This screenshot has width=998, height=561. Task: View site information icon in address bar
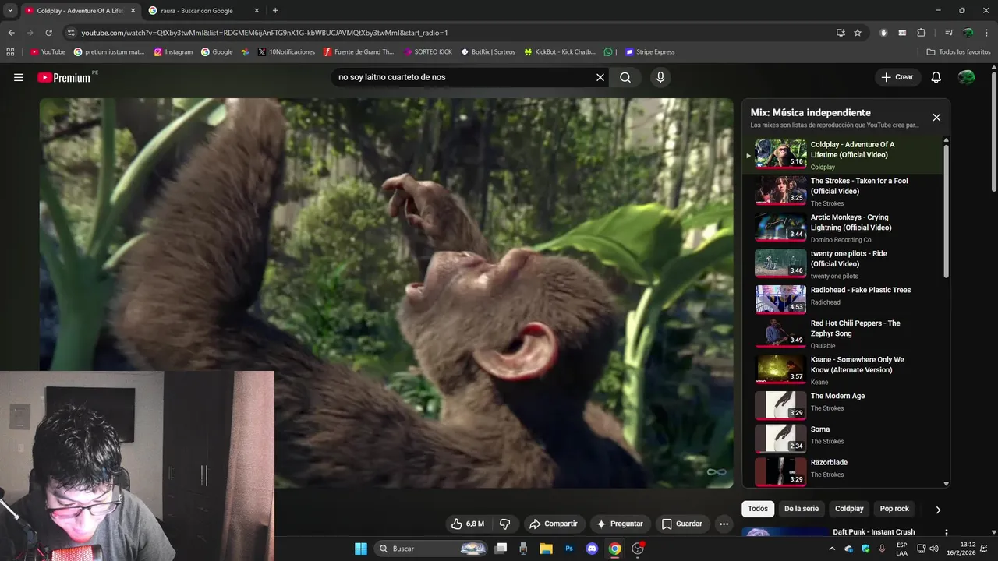click(x=71, y=33)
